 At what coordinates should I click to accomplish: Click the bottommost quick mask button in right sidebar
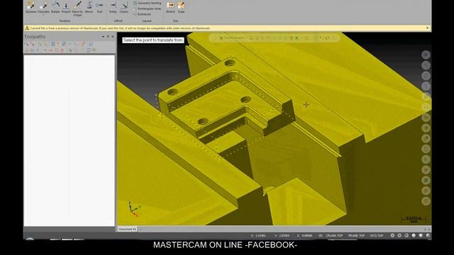(x=426, y=201)
